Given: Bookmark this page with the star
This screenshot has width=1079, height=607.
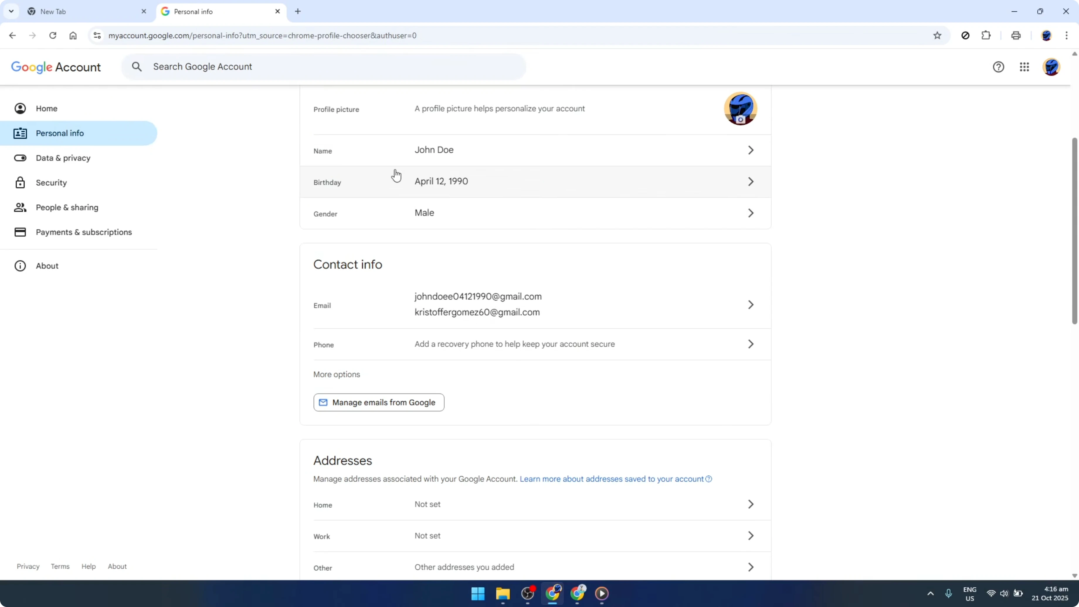Looking at the screenshot, I should tap(937, 35).
